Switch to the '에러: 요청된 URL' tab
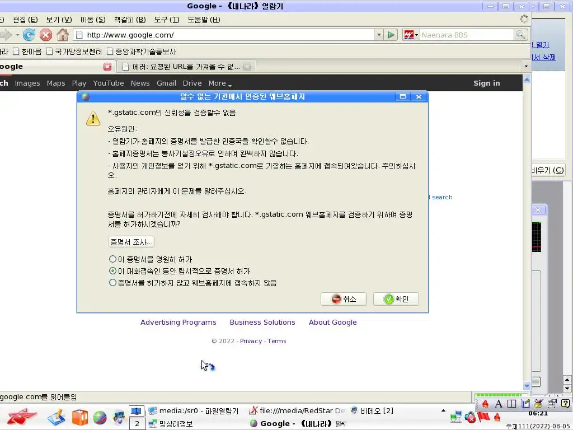The width and height of the screenshot is (573, 430). point(186,67)
